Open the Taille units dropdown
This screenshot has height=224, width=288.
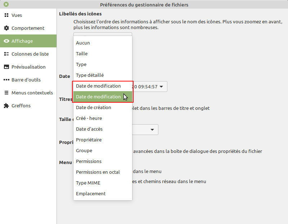[x=145, y=130]
